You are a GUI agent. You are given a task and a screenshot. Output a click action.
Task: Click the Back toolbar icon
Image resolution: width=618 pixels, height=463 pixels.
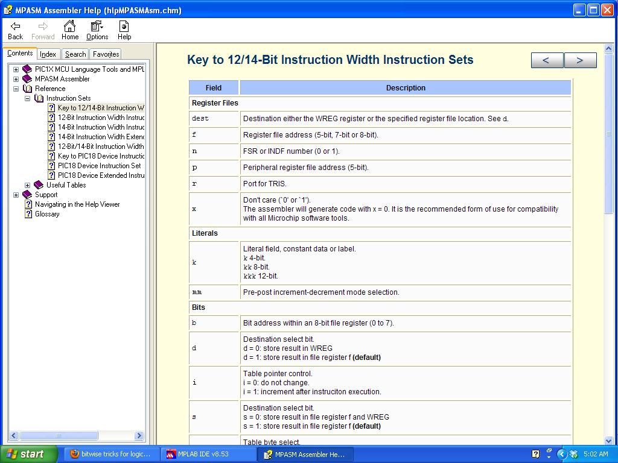pos(15,27)
